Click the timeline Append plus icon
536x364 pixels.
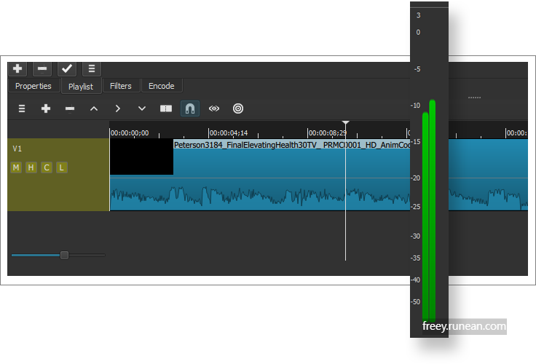tap(46, 108)
